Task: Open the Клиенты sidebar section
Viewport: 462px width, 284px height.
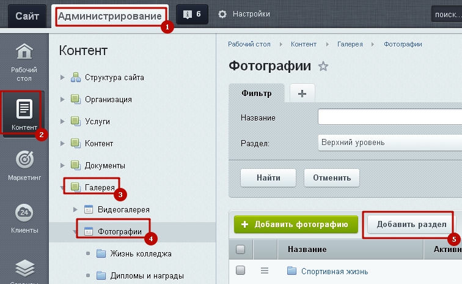Action: [24, 219]
